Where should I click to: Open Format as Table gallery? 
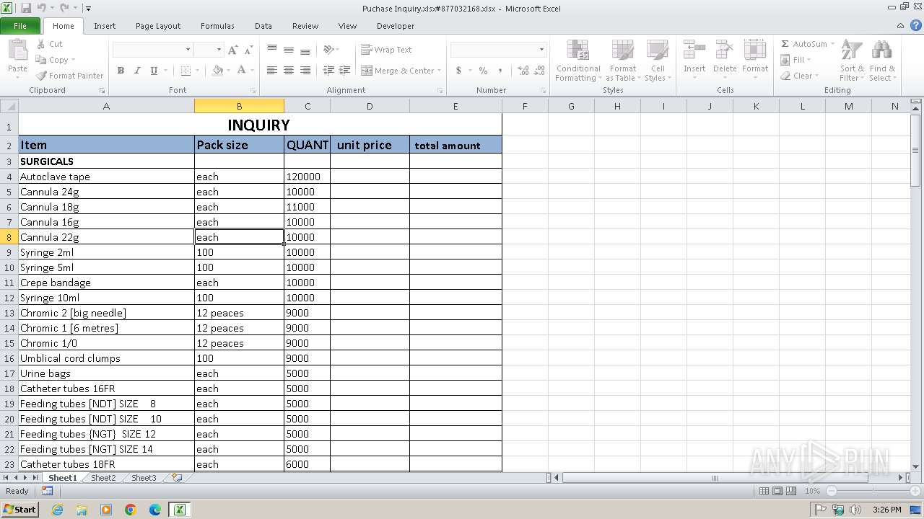pos(622,61)
